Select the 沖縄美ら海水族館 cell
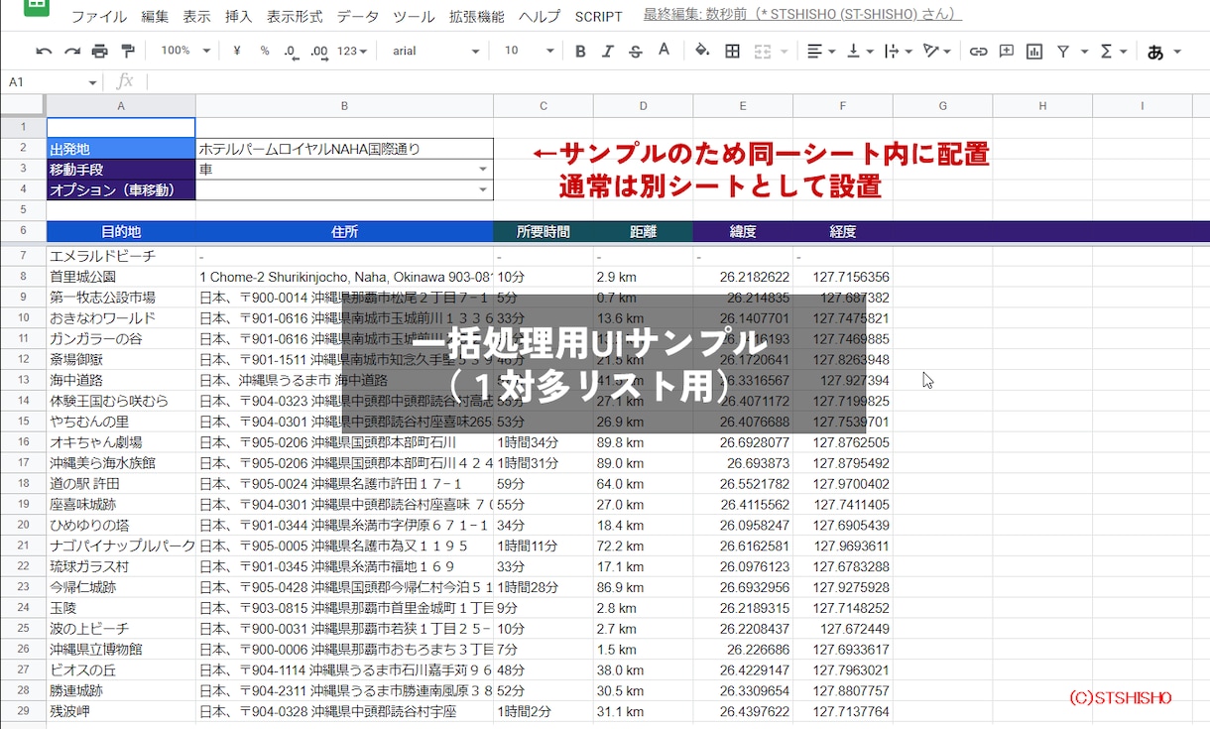This screenshot has width=1210, height=729. (x=121, y=463)
